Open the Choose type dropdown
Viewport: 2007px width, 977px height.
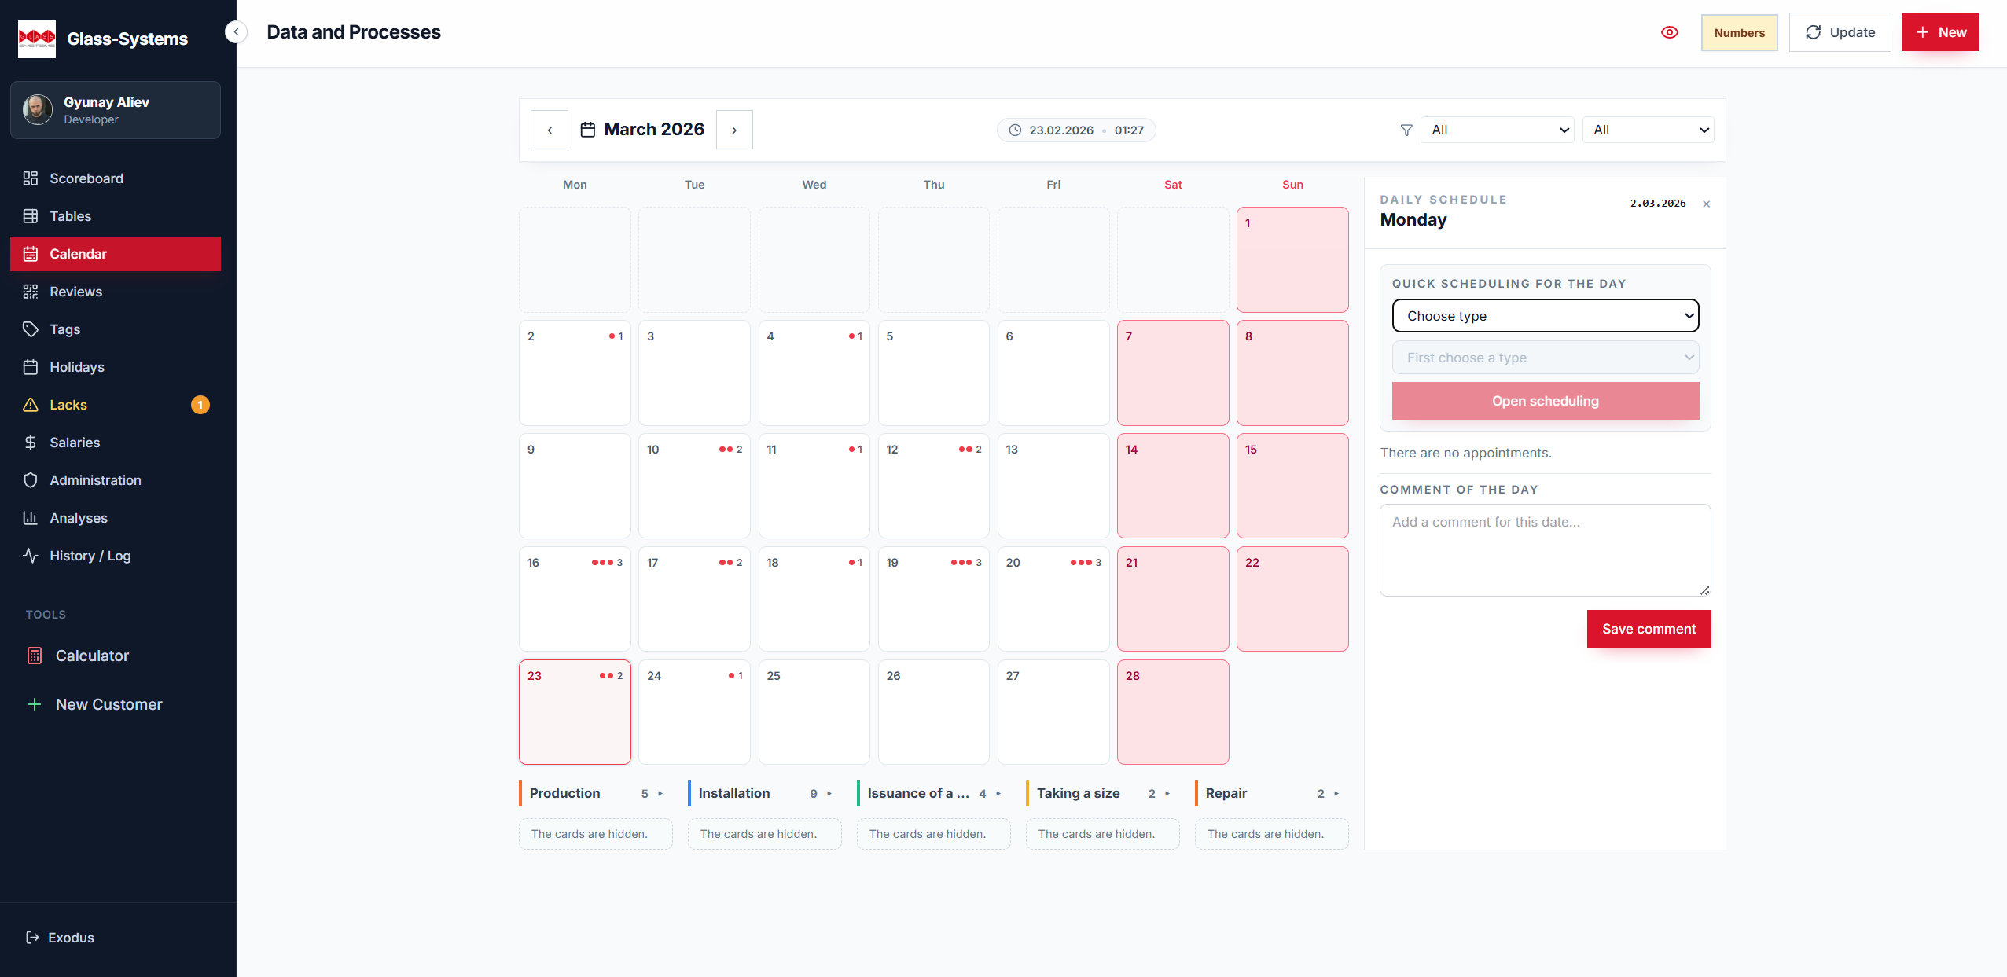(x=1543, y=316)
